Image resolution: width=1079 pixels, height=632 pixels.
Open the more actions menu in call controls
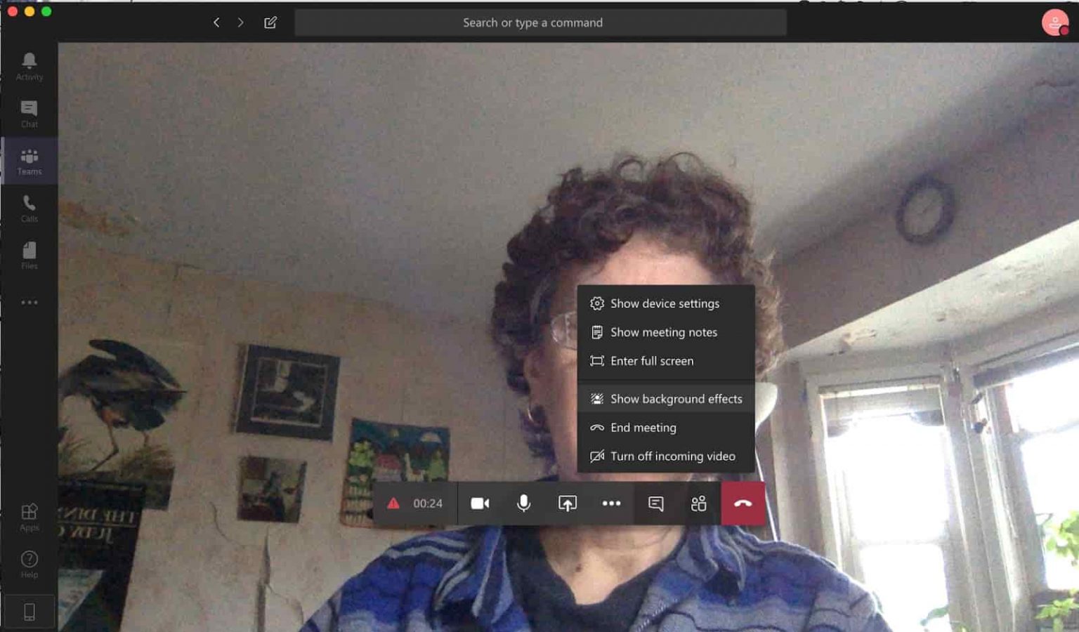(611, 503)
